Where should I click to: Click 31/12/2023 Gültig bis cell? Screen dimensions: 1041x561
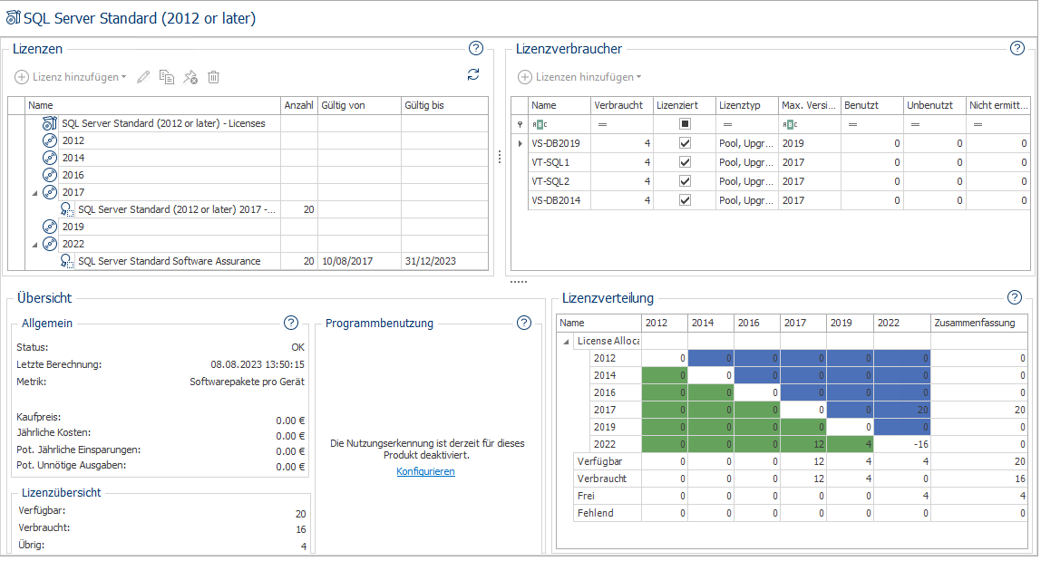click(x=445, y=262)
